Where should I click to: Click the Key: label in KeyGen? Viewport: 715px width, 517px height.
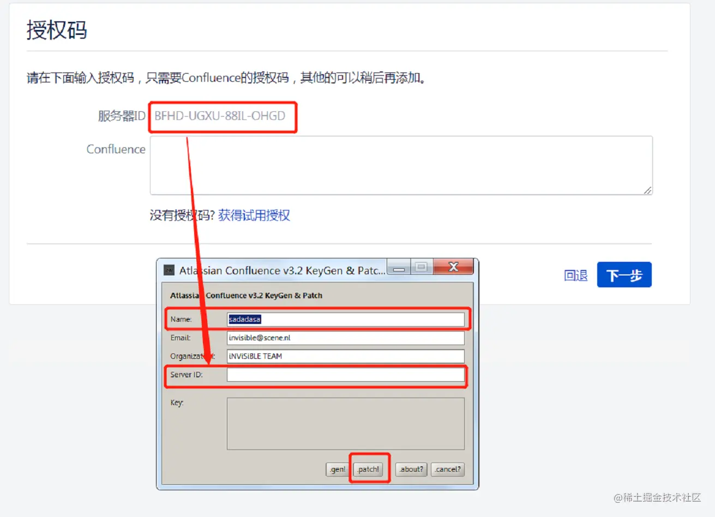tap(177, 402)
